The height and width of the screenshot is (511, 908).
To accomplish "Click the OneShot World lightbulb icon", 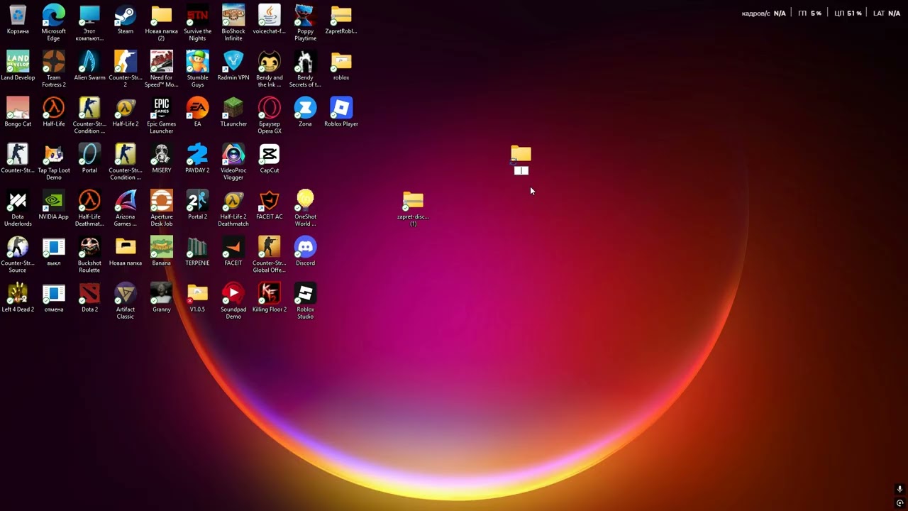I will tap(305, 200).
